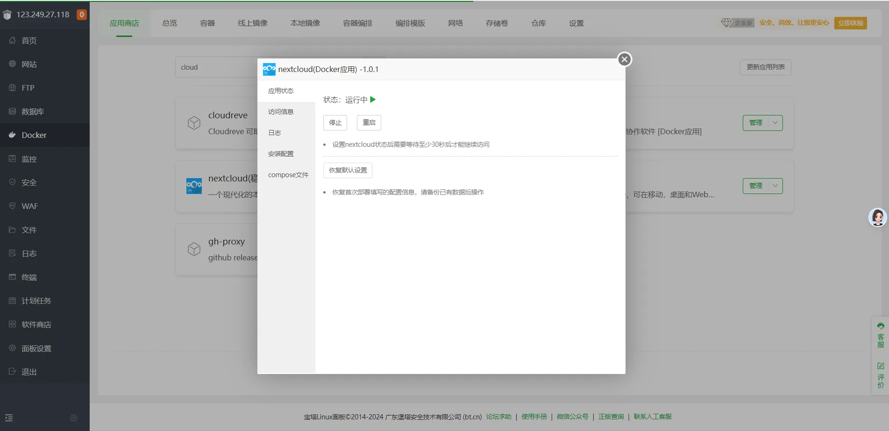Image resolution: width=889 pixels, height=431 pixels.
Task: Click the 评价 feedback edit icon
Action: point(881,366)
